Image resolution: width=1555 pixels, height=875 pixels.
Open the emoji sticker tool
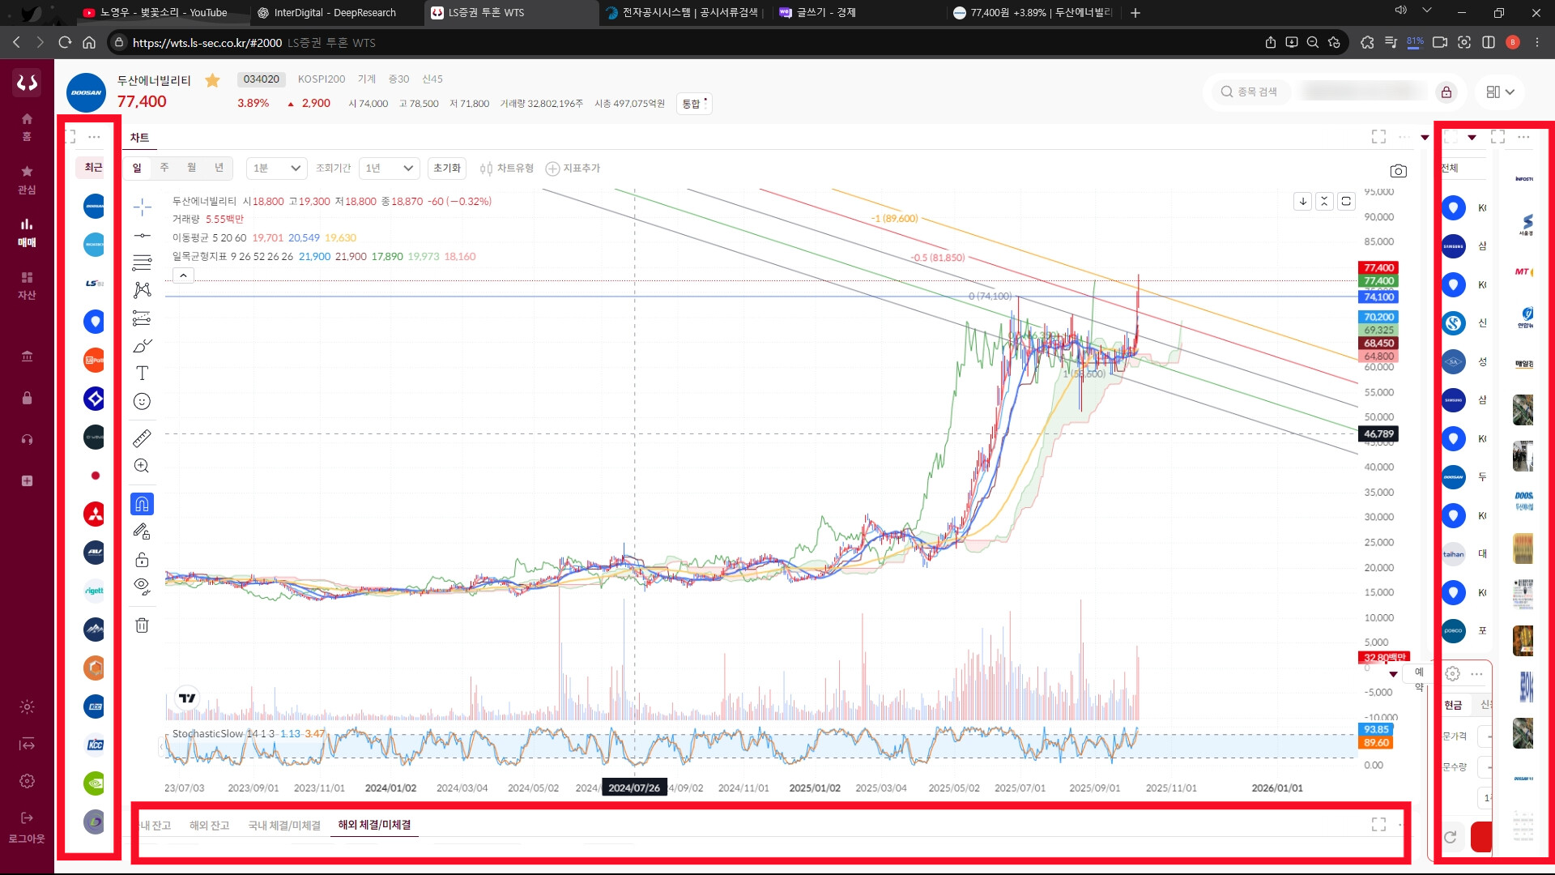[x=142, y=401]
